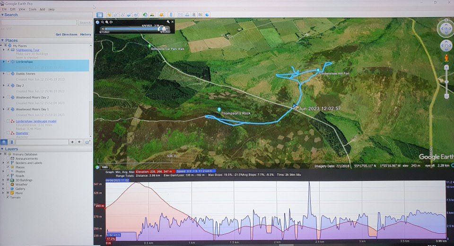
Task: Select the Add Polygon tool
Action: tap(116, 15)
